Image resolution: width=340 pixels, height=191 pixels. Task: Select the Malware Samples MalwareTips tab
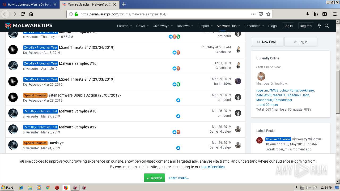[90, 5]
